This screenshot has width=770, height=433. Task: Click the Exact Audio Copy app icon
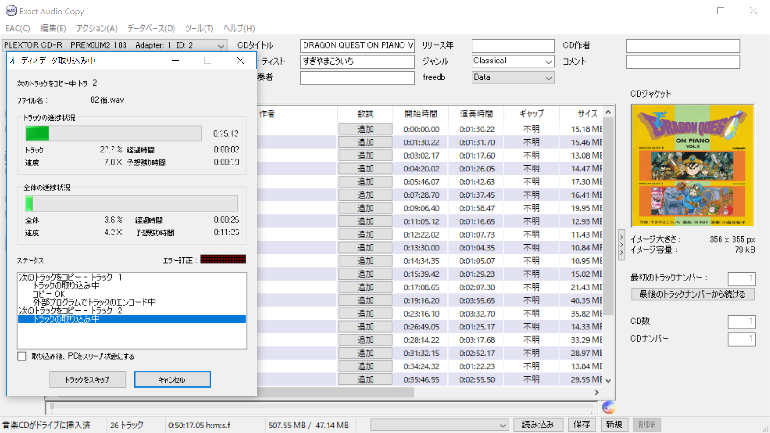(x=11, y=11)
